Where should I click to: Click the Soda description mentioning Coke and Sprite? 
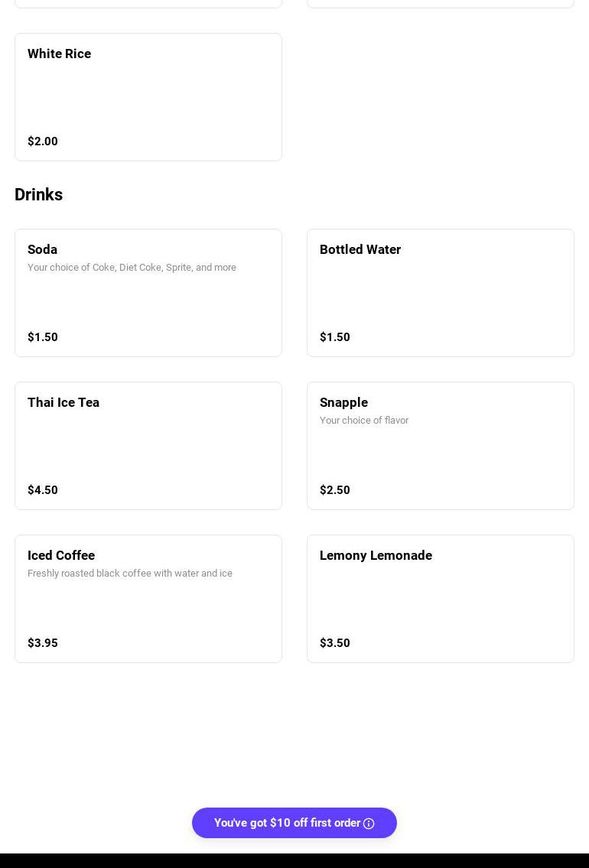(x=132, y=268)
